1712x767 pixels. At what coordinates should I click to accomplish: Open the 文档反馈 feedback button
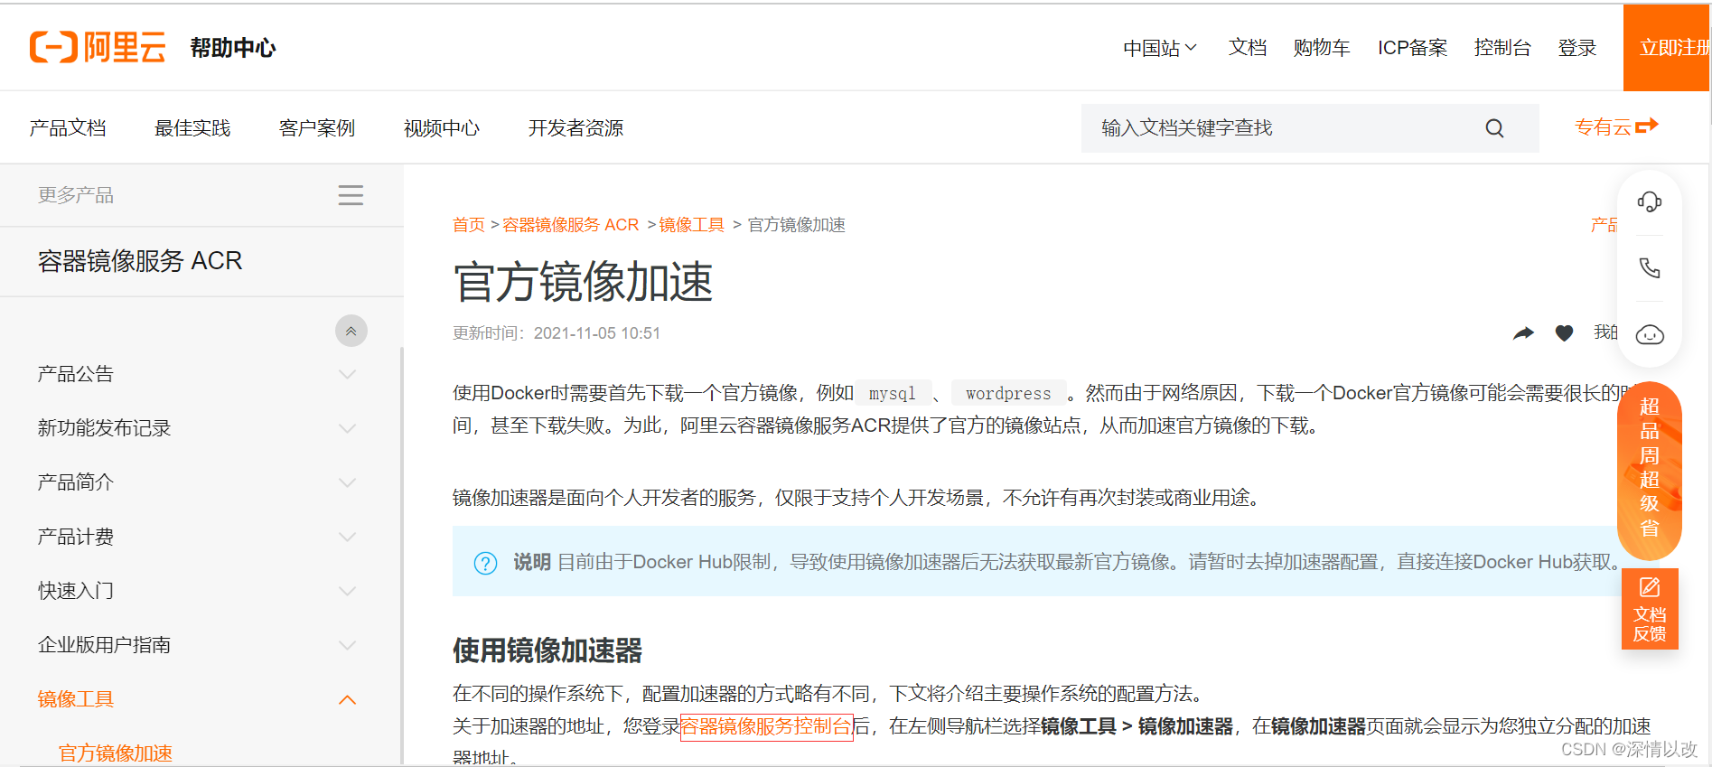[x=1650, y=609]
